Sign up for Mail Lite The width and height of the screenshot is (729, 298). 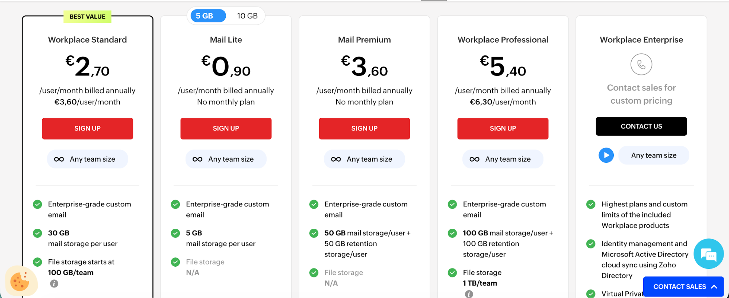coord(226,128)
